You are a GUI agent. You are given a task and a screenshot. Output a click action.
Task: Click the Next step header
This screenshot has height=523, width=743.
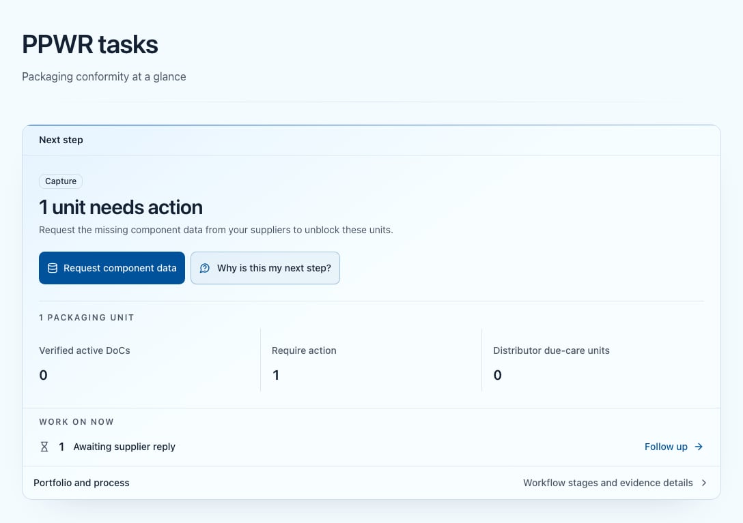pos(61,140)
